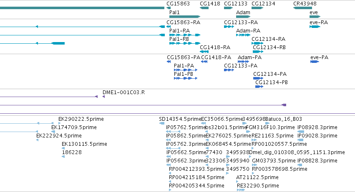Select EST EK130115.5prime
Viewport: 355px width, 192px height.
84,144
